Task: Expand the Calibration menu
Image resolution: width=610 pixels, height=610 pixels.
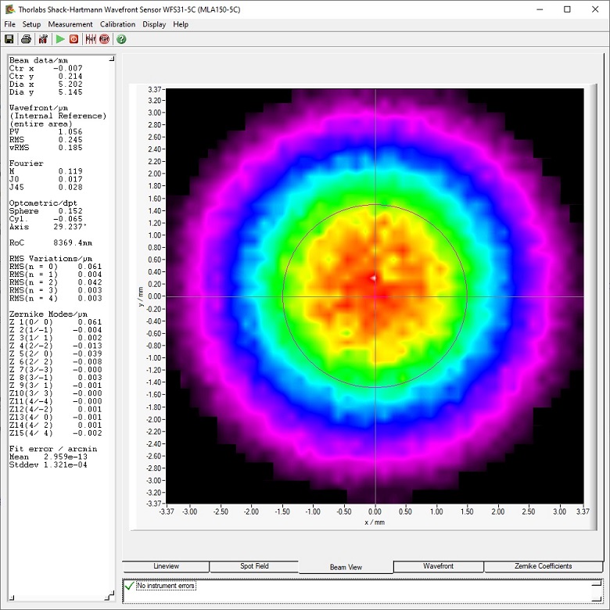Action: (117, 24)
